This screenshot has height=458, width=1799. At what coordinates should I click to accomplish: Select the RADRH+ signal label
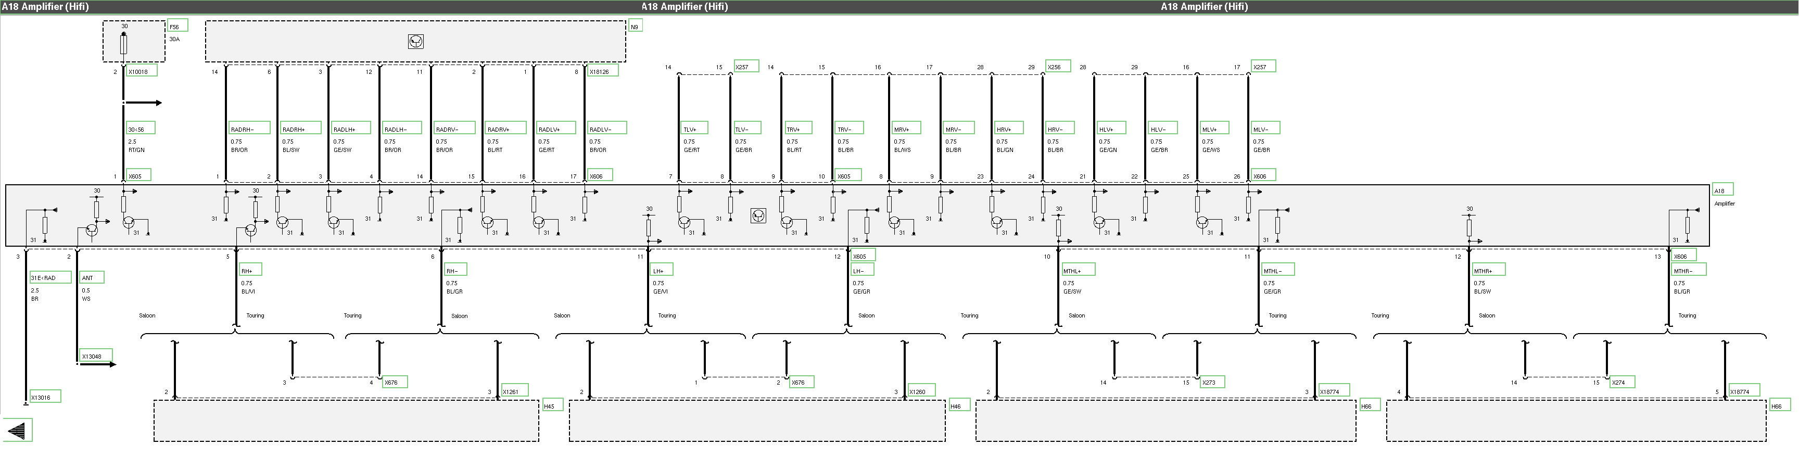click(x=300, y=129)
